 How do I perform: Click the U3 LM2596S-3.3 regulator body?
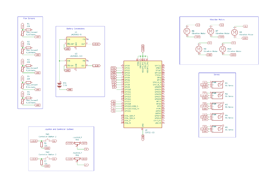click(x=76, y=63)
